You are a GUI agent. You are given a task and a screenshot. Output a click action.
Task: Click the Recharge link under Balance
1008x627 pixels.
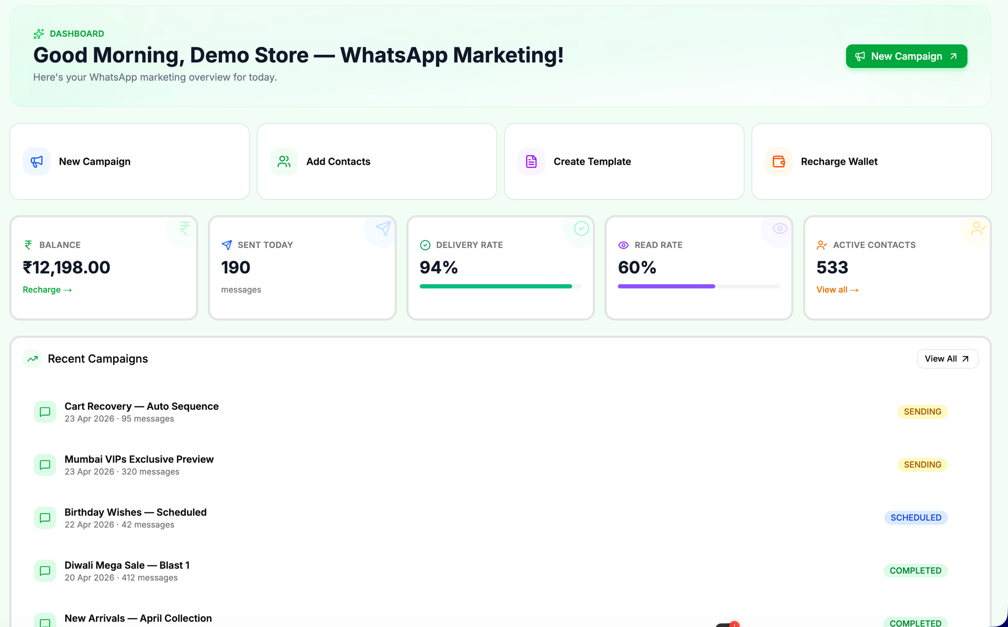click(x=47, y=289)
